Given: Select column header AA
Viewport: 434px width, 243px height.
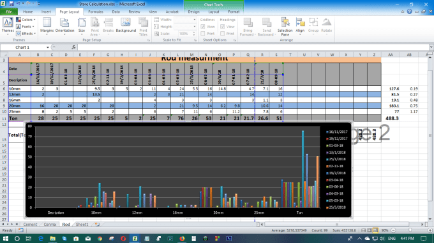Looking at the screenshot, I should click(390, 55).
